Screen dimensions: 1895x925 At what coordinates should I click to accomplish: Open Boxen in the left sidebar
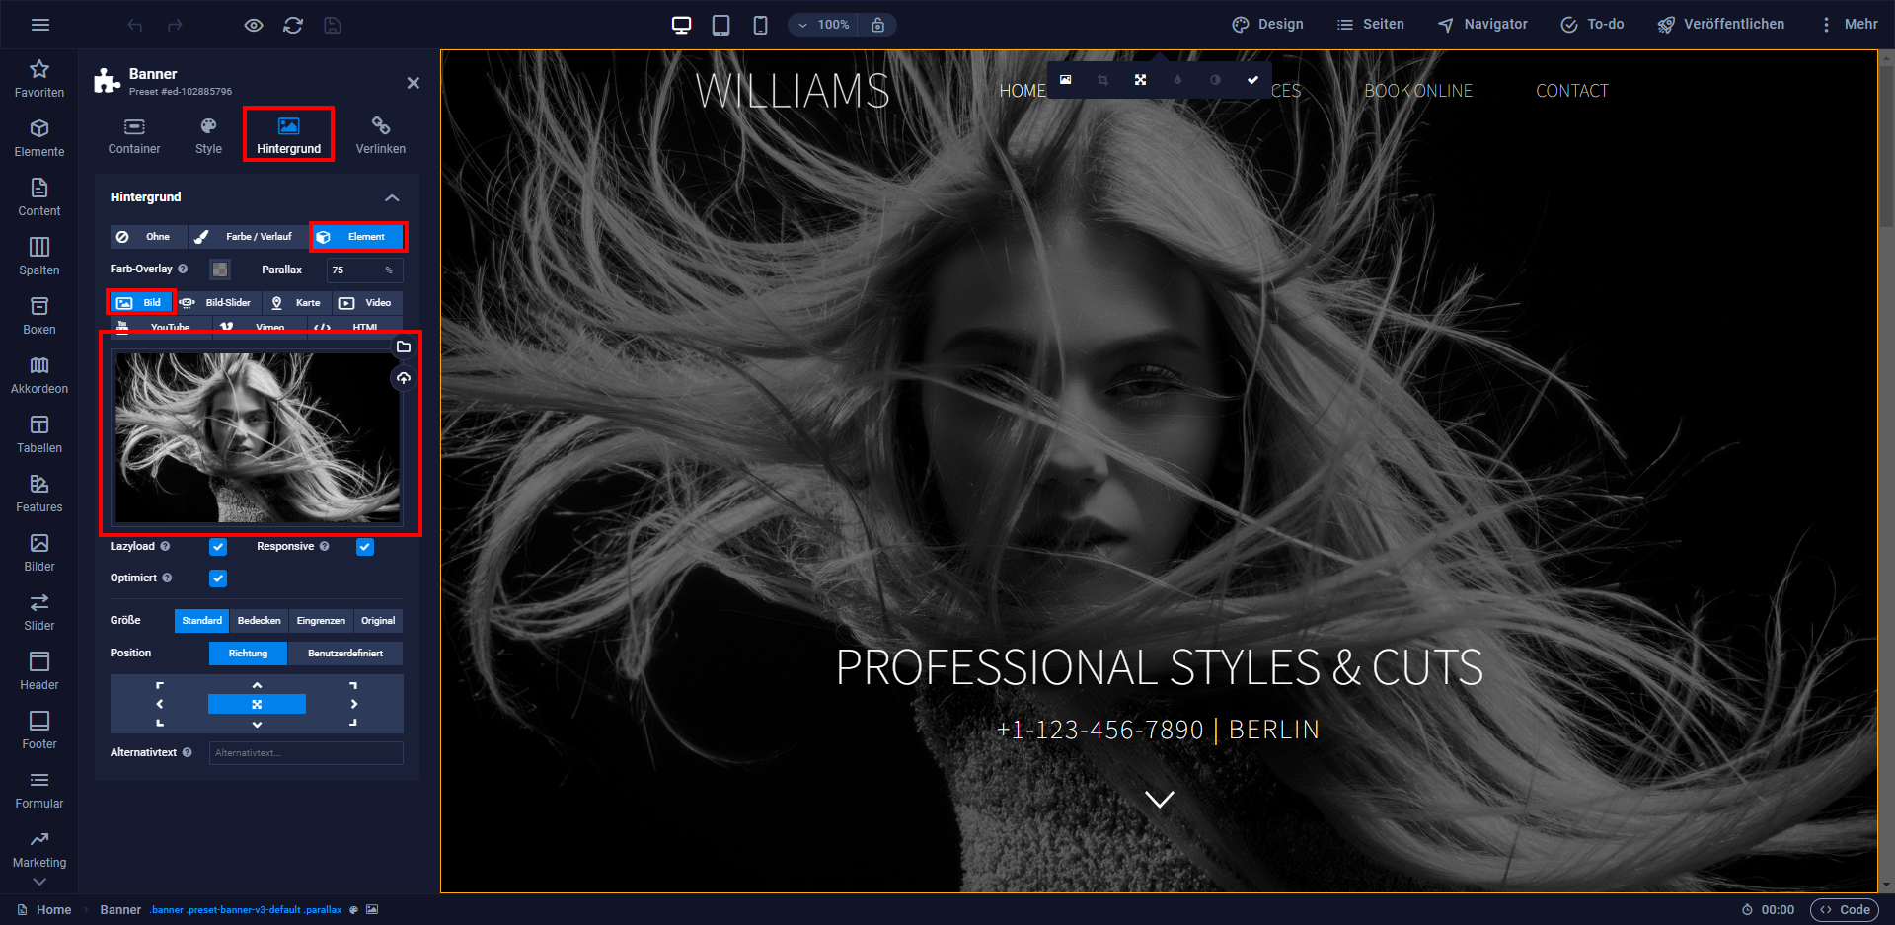pos(39,316)
